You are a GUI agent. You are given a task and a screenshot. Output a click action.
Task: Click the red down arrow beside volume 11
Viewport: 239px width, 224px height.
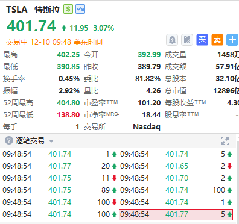[x=114, y=178]
